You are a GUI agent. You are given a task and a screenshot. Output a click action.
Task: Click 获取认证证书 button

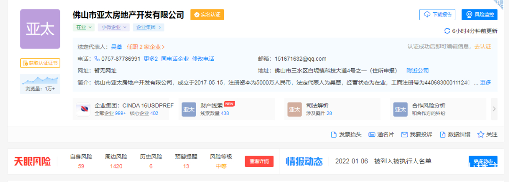(40, 63)
